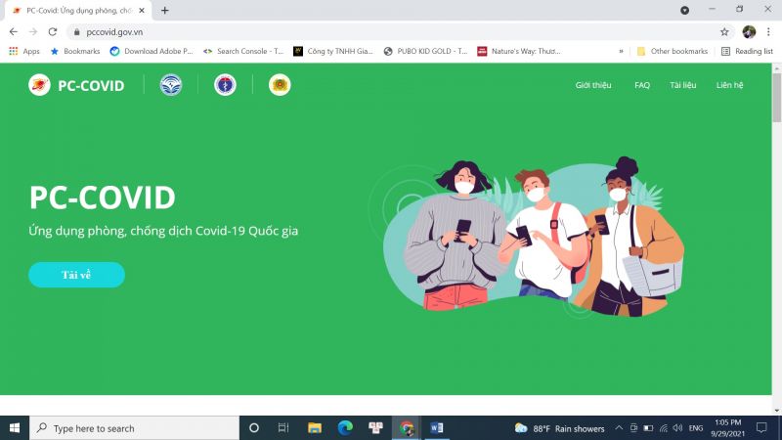Open the Reading list panel
This screenshot has height=440, width=782.
pos(747,51)
